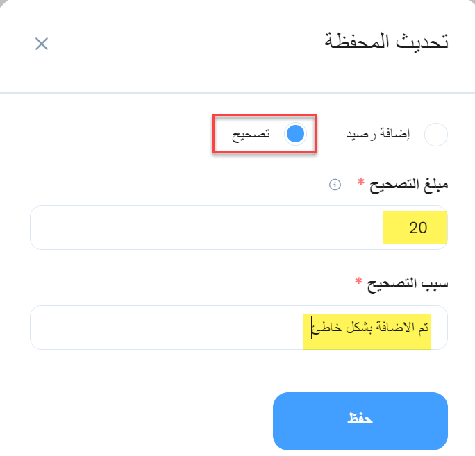Click the سبب التصحيح field label
The width and height of the screenshot is (475, 456).
(x=408, y=285)
